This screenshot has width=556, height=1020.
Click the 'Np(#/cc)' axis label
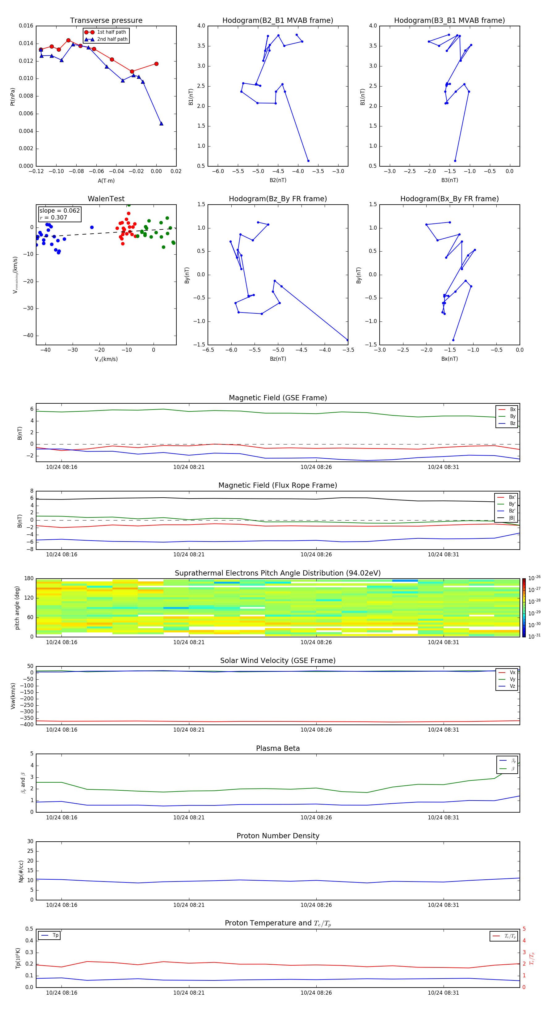tap(21, 871)
